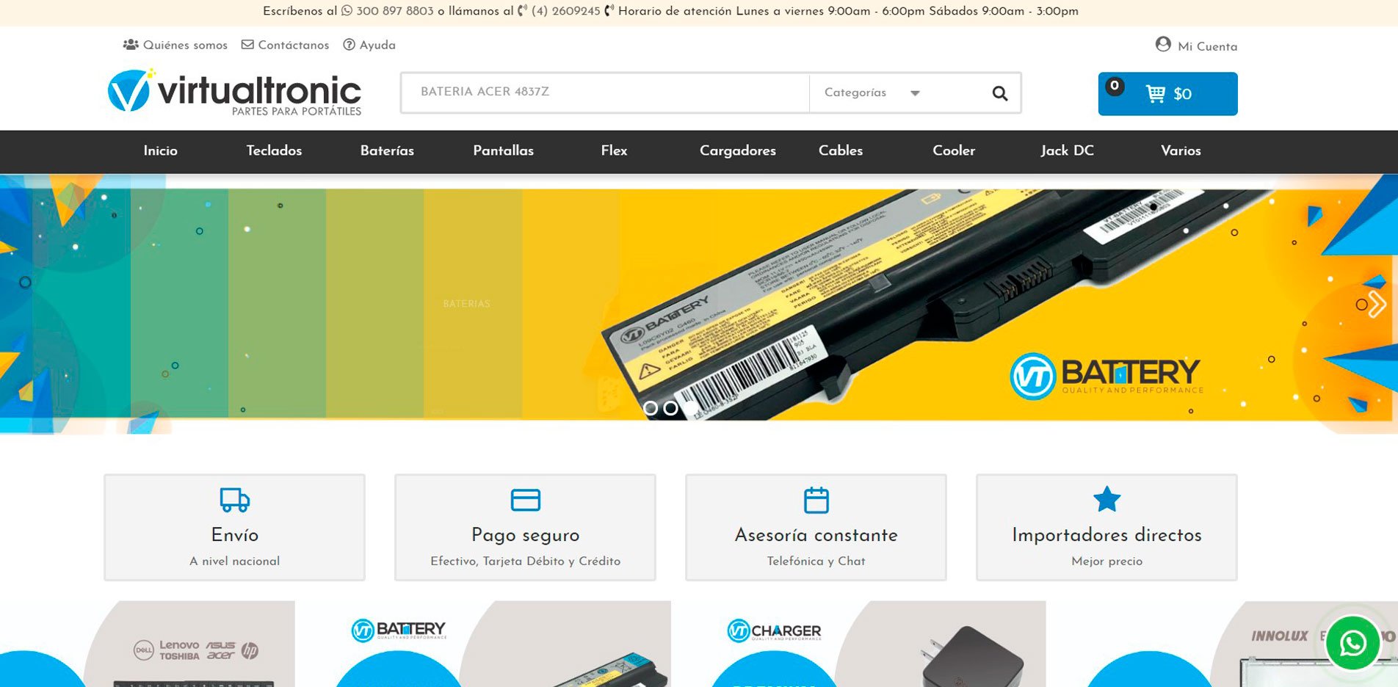
Task: Click the Importadores directos star icon
Action: click(1107, 500)
